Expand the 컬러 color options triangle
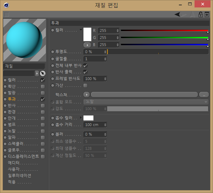 click(81, 30)
